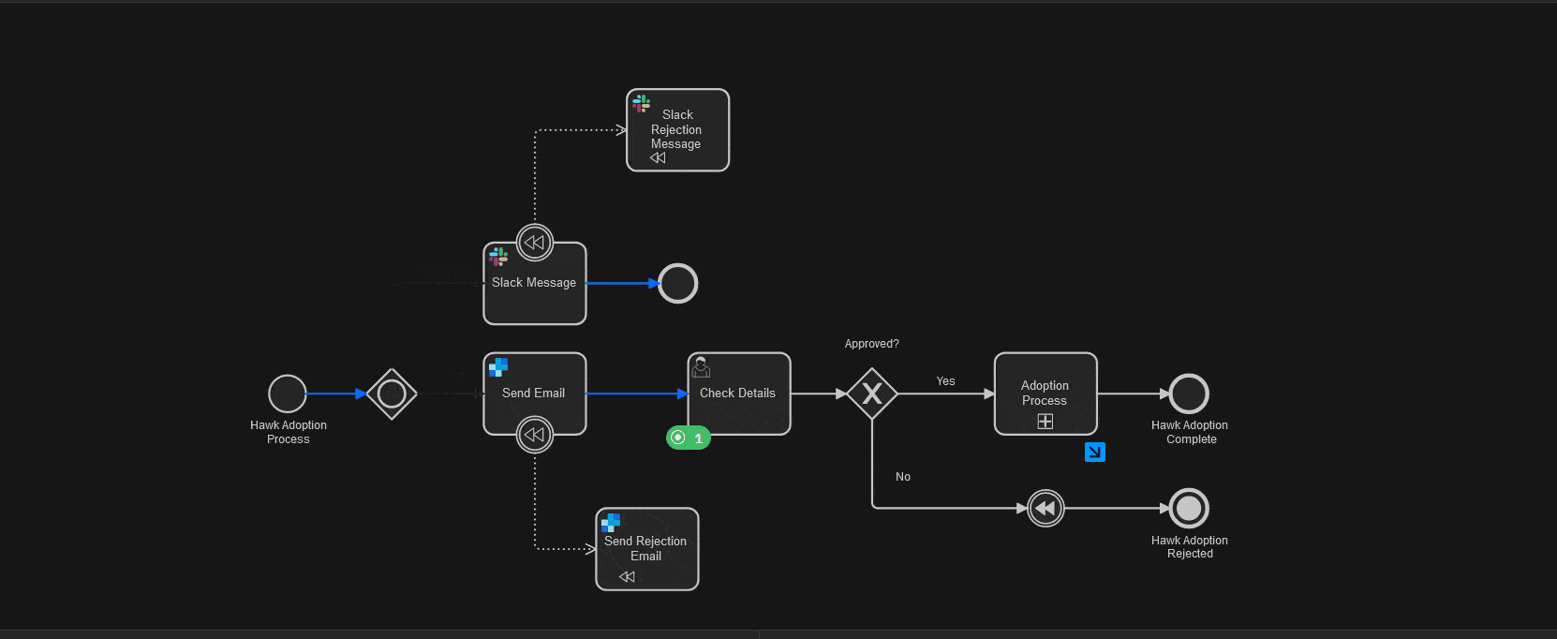Select the dotted association to Send Rejection Email
Image resolution: width=1557 pixels, height=639 pixels.
[x=535, y=501]
